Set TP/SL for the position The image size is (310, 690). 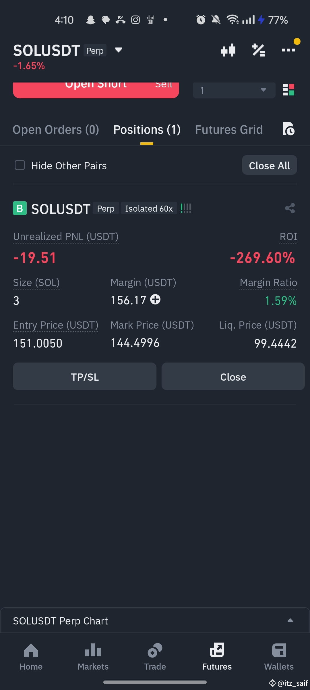click(84, 376)
